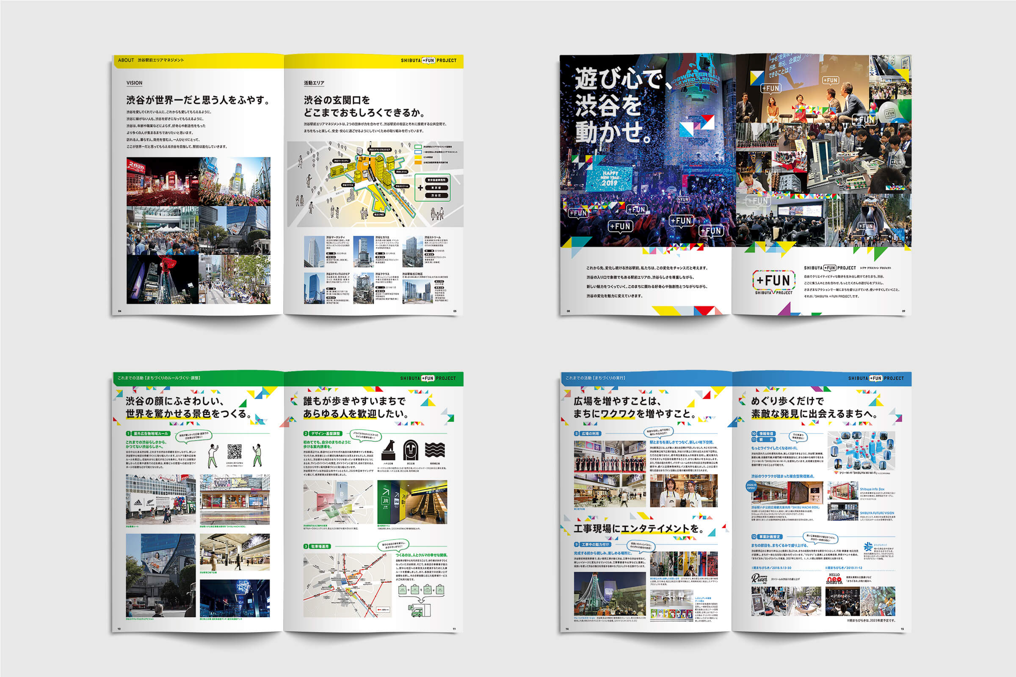Click the River logo under I期まちびらき
Image resolution: width=1016 pixels, height=677 pixels.
pyautogui.click(x=759, y=578)
